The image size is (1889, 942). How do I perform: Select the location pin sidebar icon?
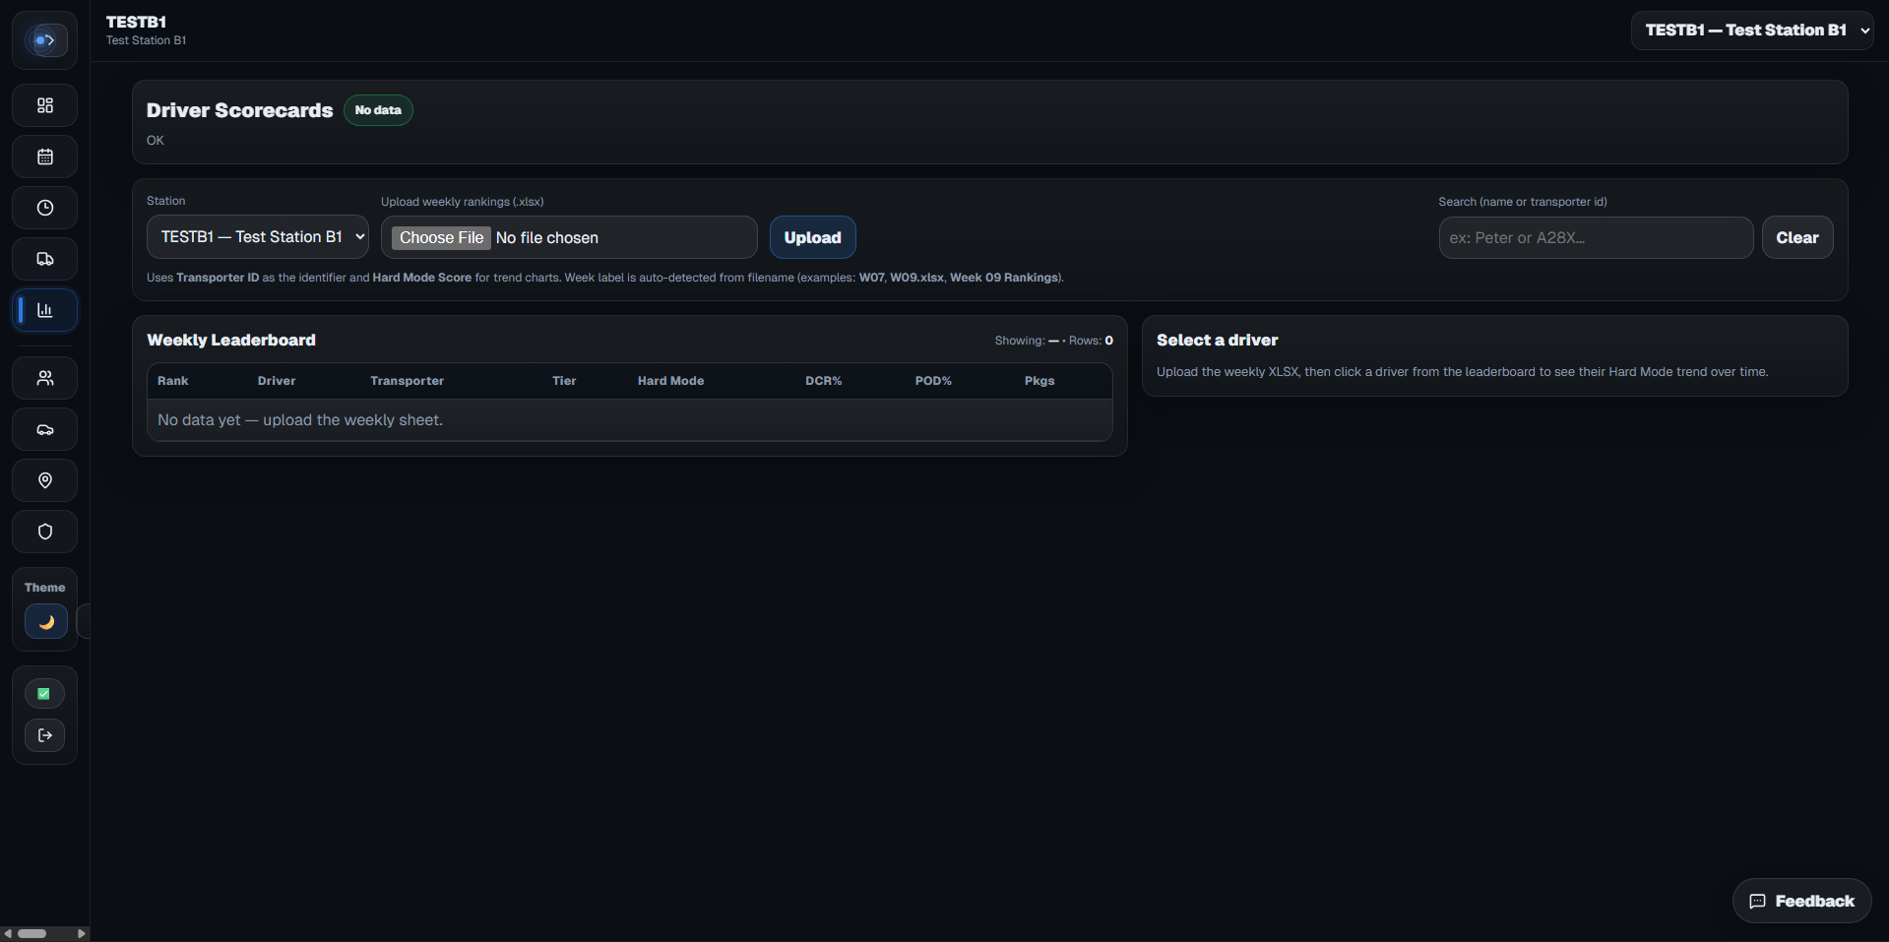(44, 480)
